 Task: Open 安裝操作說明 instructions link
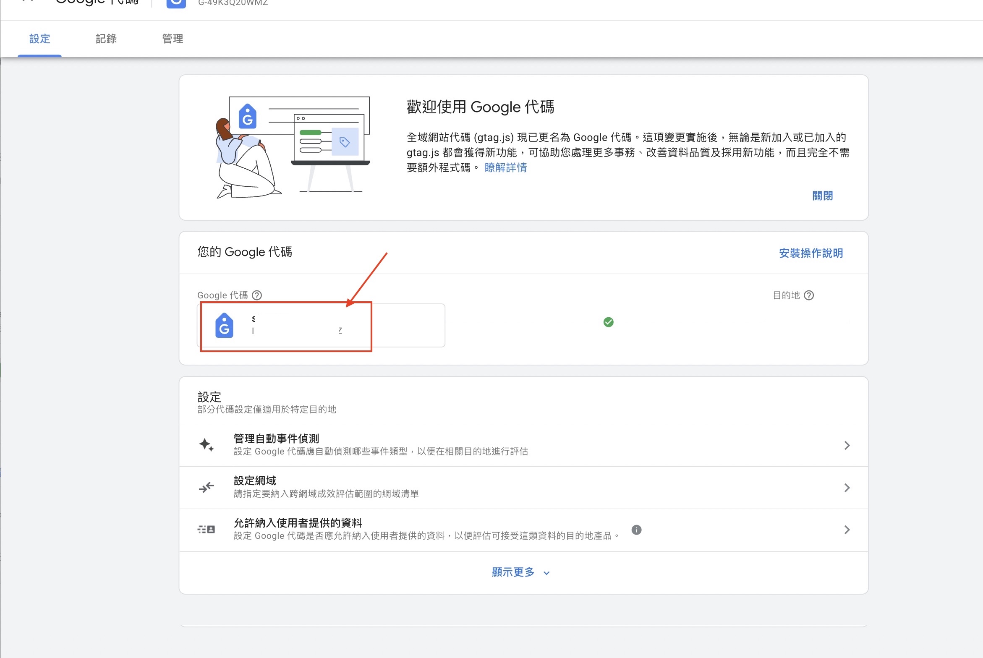coord(810,253)
